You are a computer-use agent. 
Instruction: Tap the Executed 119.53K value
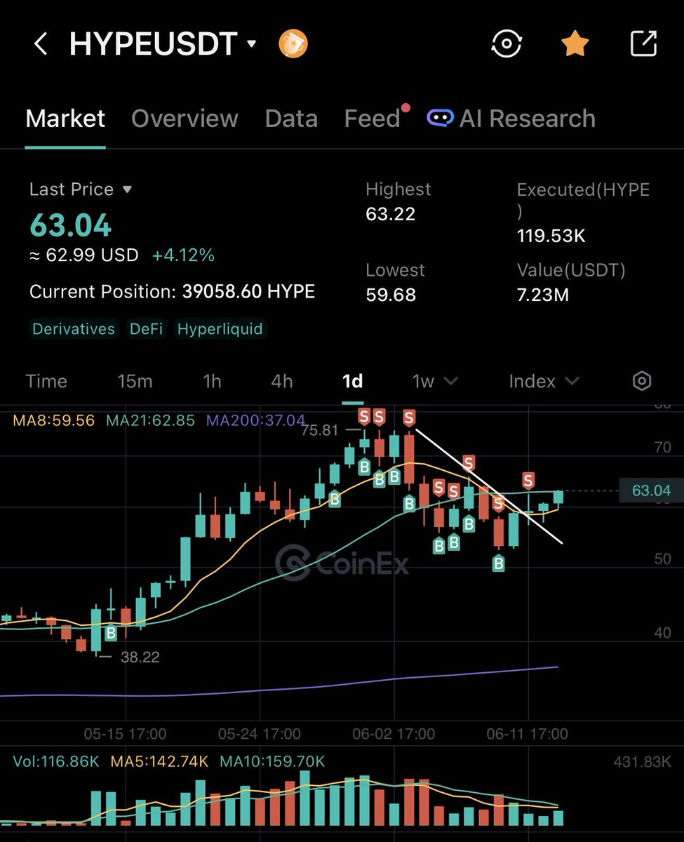[551, 236]
